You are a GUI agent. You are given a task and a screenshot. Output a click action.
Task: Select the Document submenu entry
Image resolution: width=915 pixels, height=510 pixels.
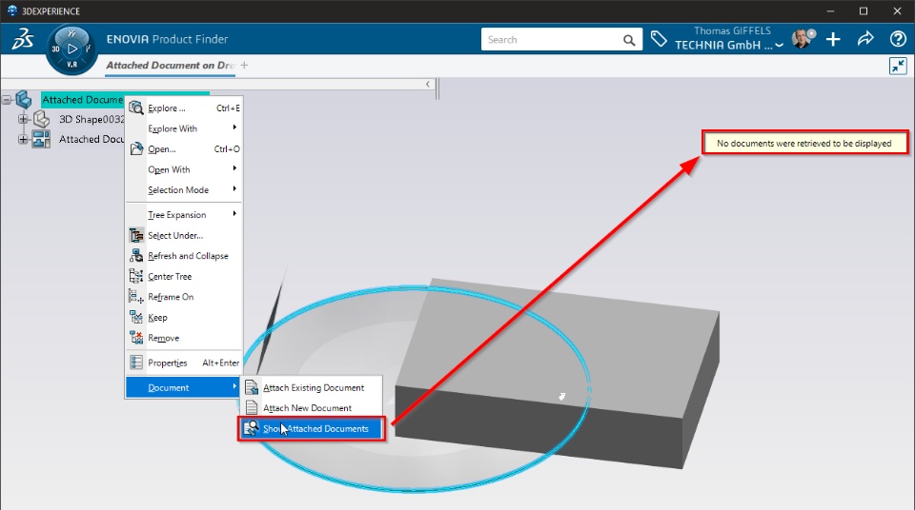coord(184,387)
